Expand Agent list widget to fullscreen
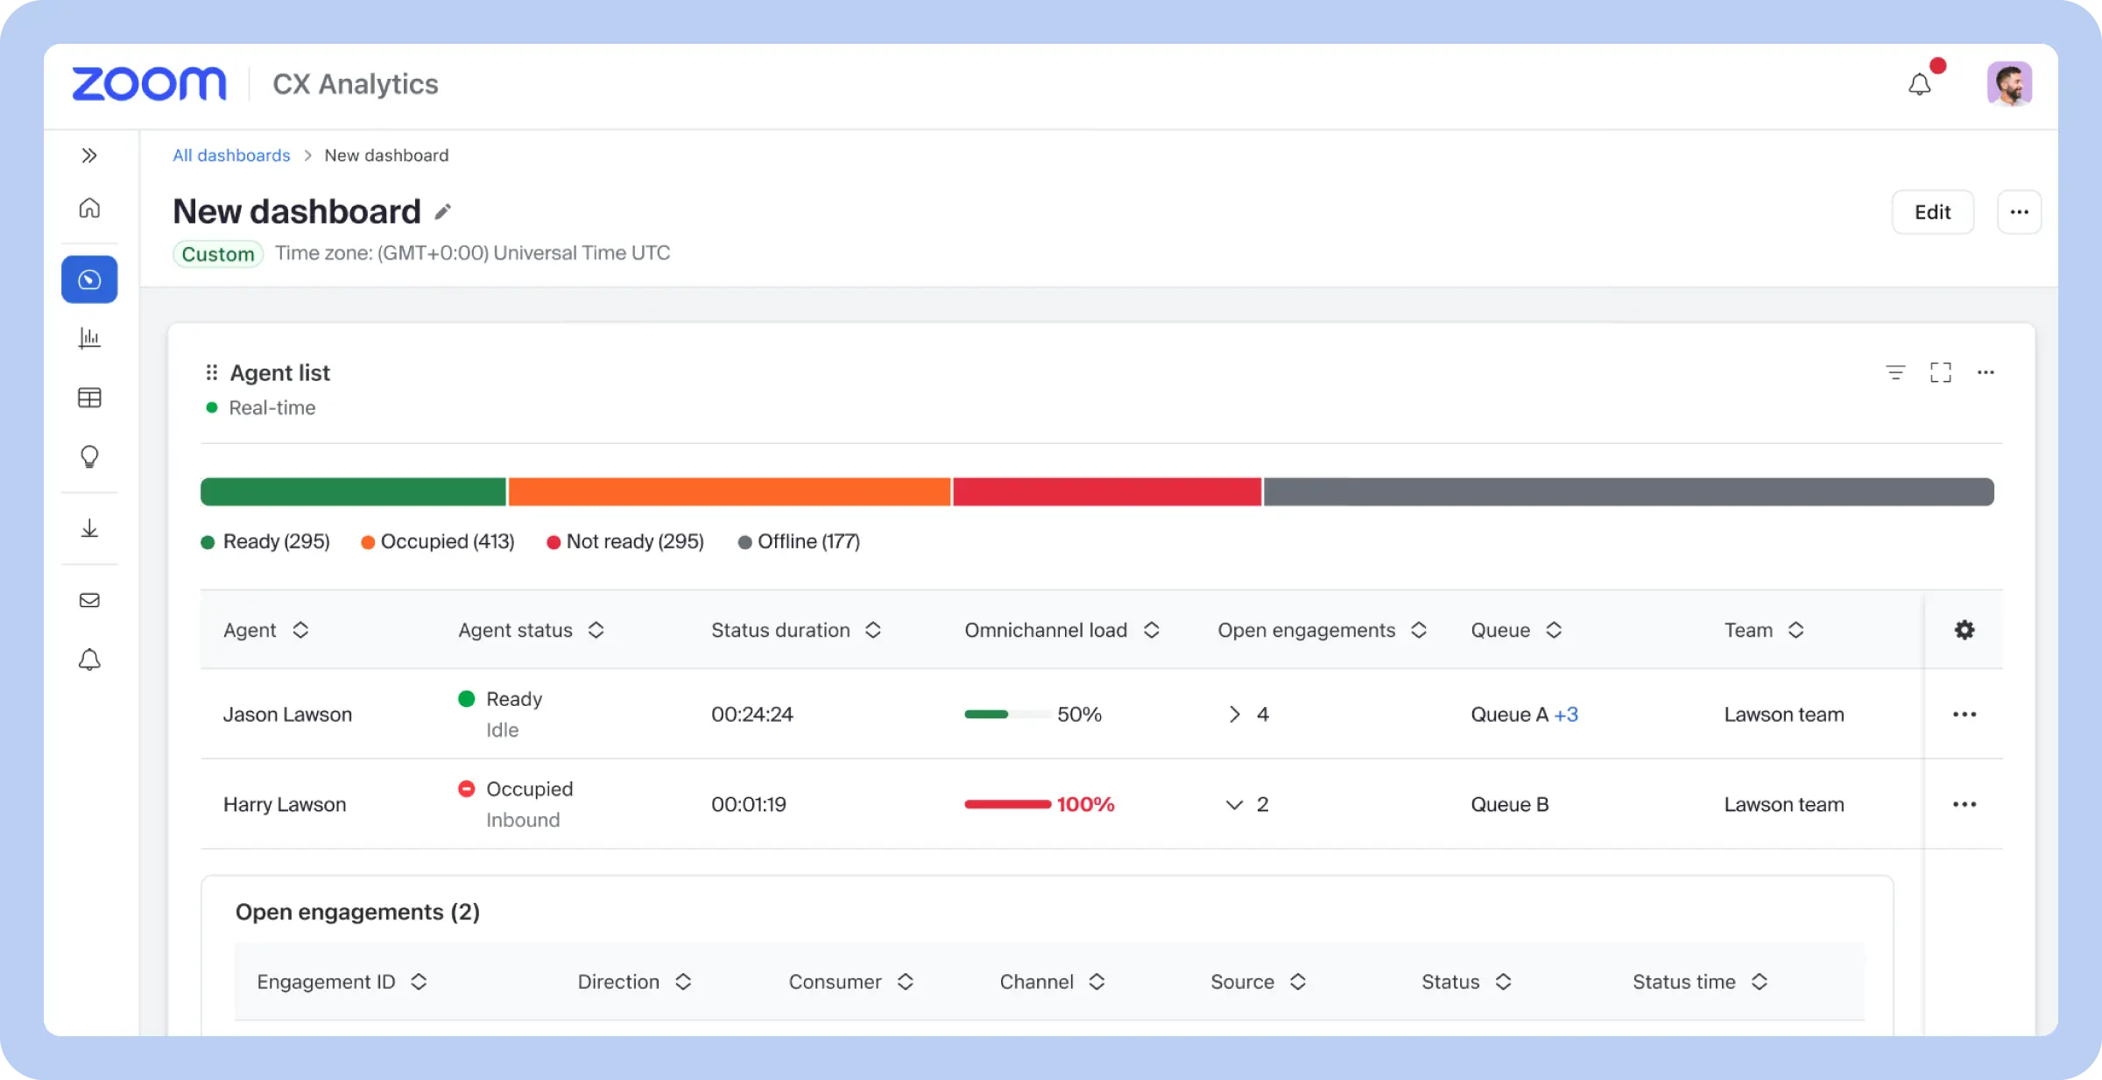 pyautogui.click(x=1941, y=372)
